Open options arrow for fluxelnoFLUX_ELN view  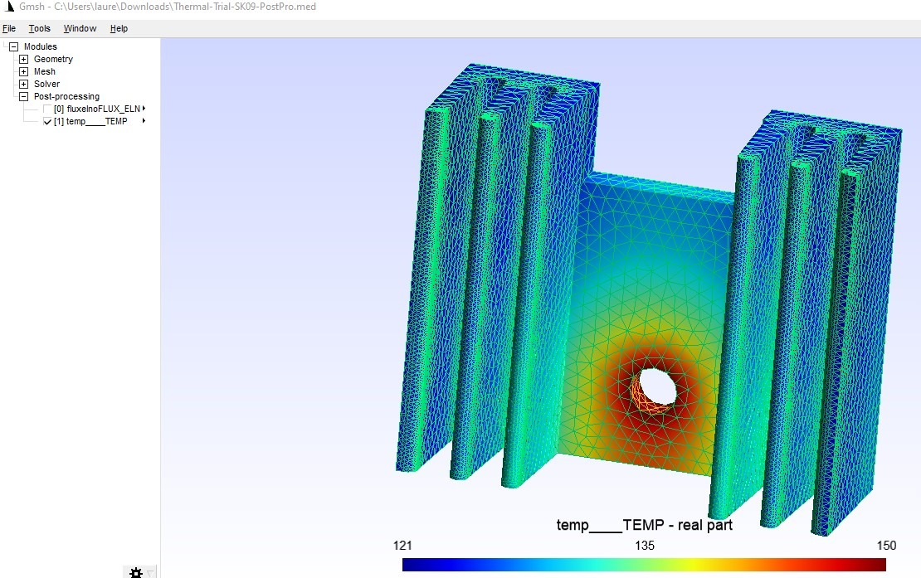tap(144, 108)
